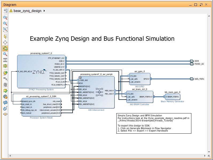Open the bird's-eye view corner button
This screenshot has height=160, width=213.
(209, 156)
